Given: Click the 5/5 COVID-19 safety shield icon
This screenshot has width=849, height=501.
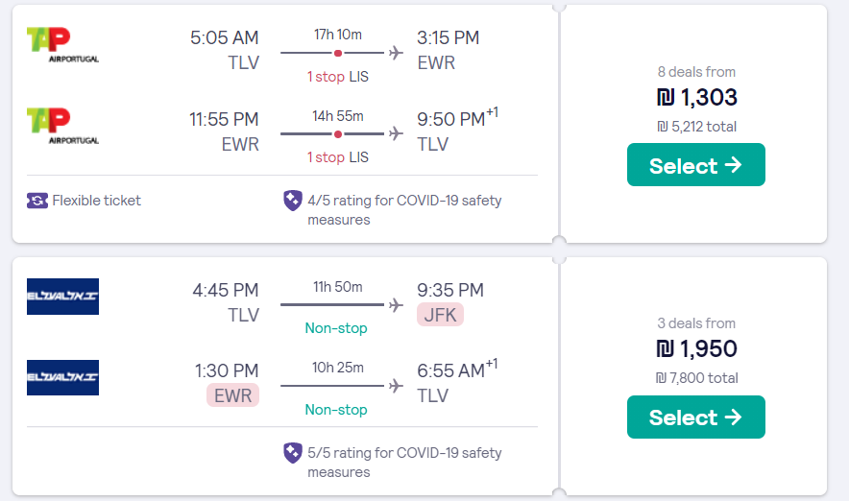Looking at the screenshot, I should [293, 453].
